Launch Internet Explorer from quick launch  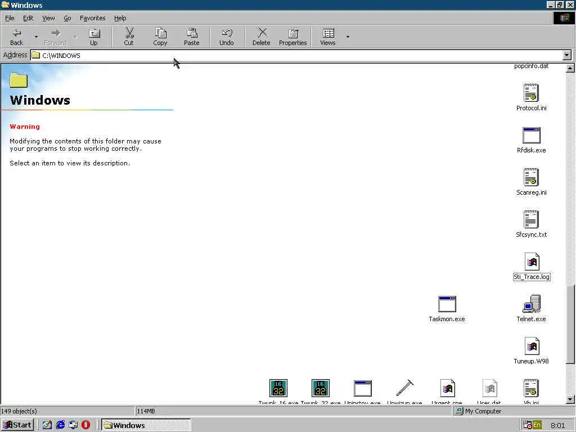[x=60, y=425]
